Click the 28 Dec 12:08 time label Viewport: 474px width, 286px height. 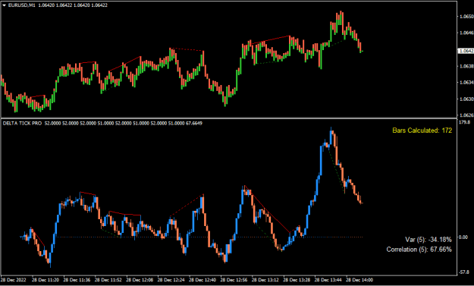[x=140, y=280]
